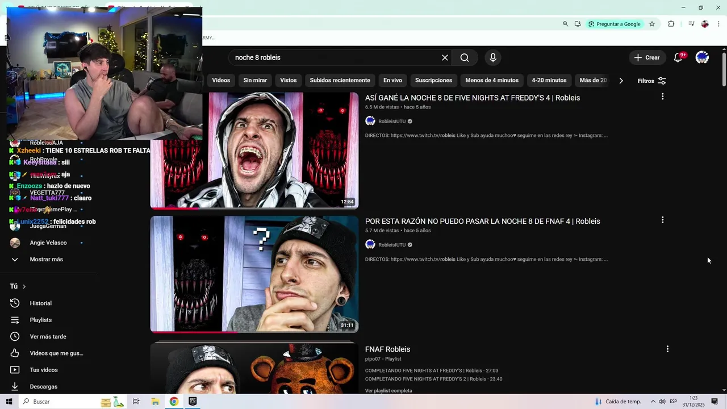Open Chrome zoom magnifier icon
The image size is (727, 409).
565,24
